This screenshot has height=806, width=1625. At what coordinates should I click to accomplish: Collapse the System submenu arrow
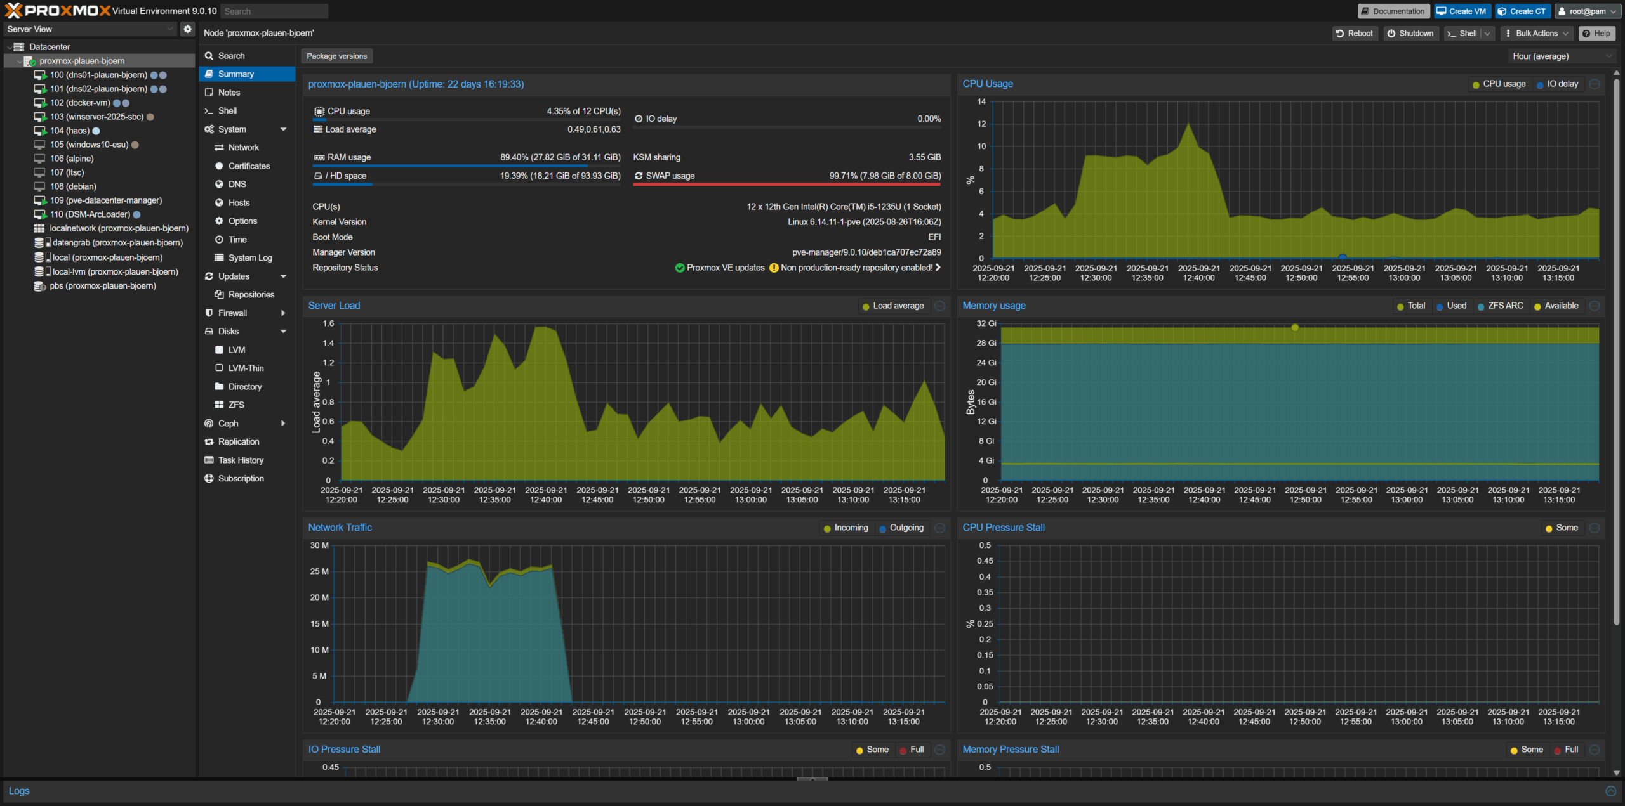283,129
